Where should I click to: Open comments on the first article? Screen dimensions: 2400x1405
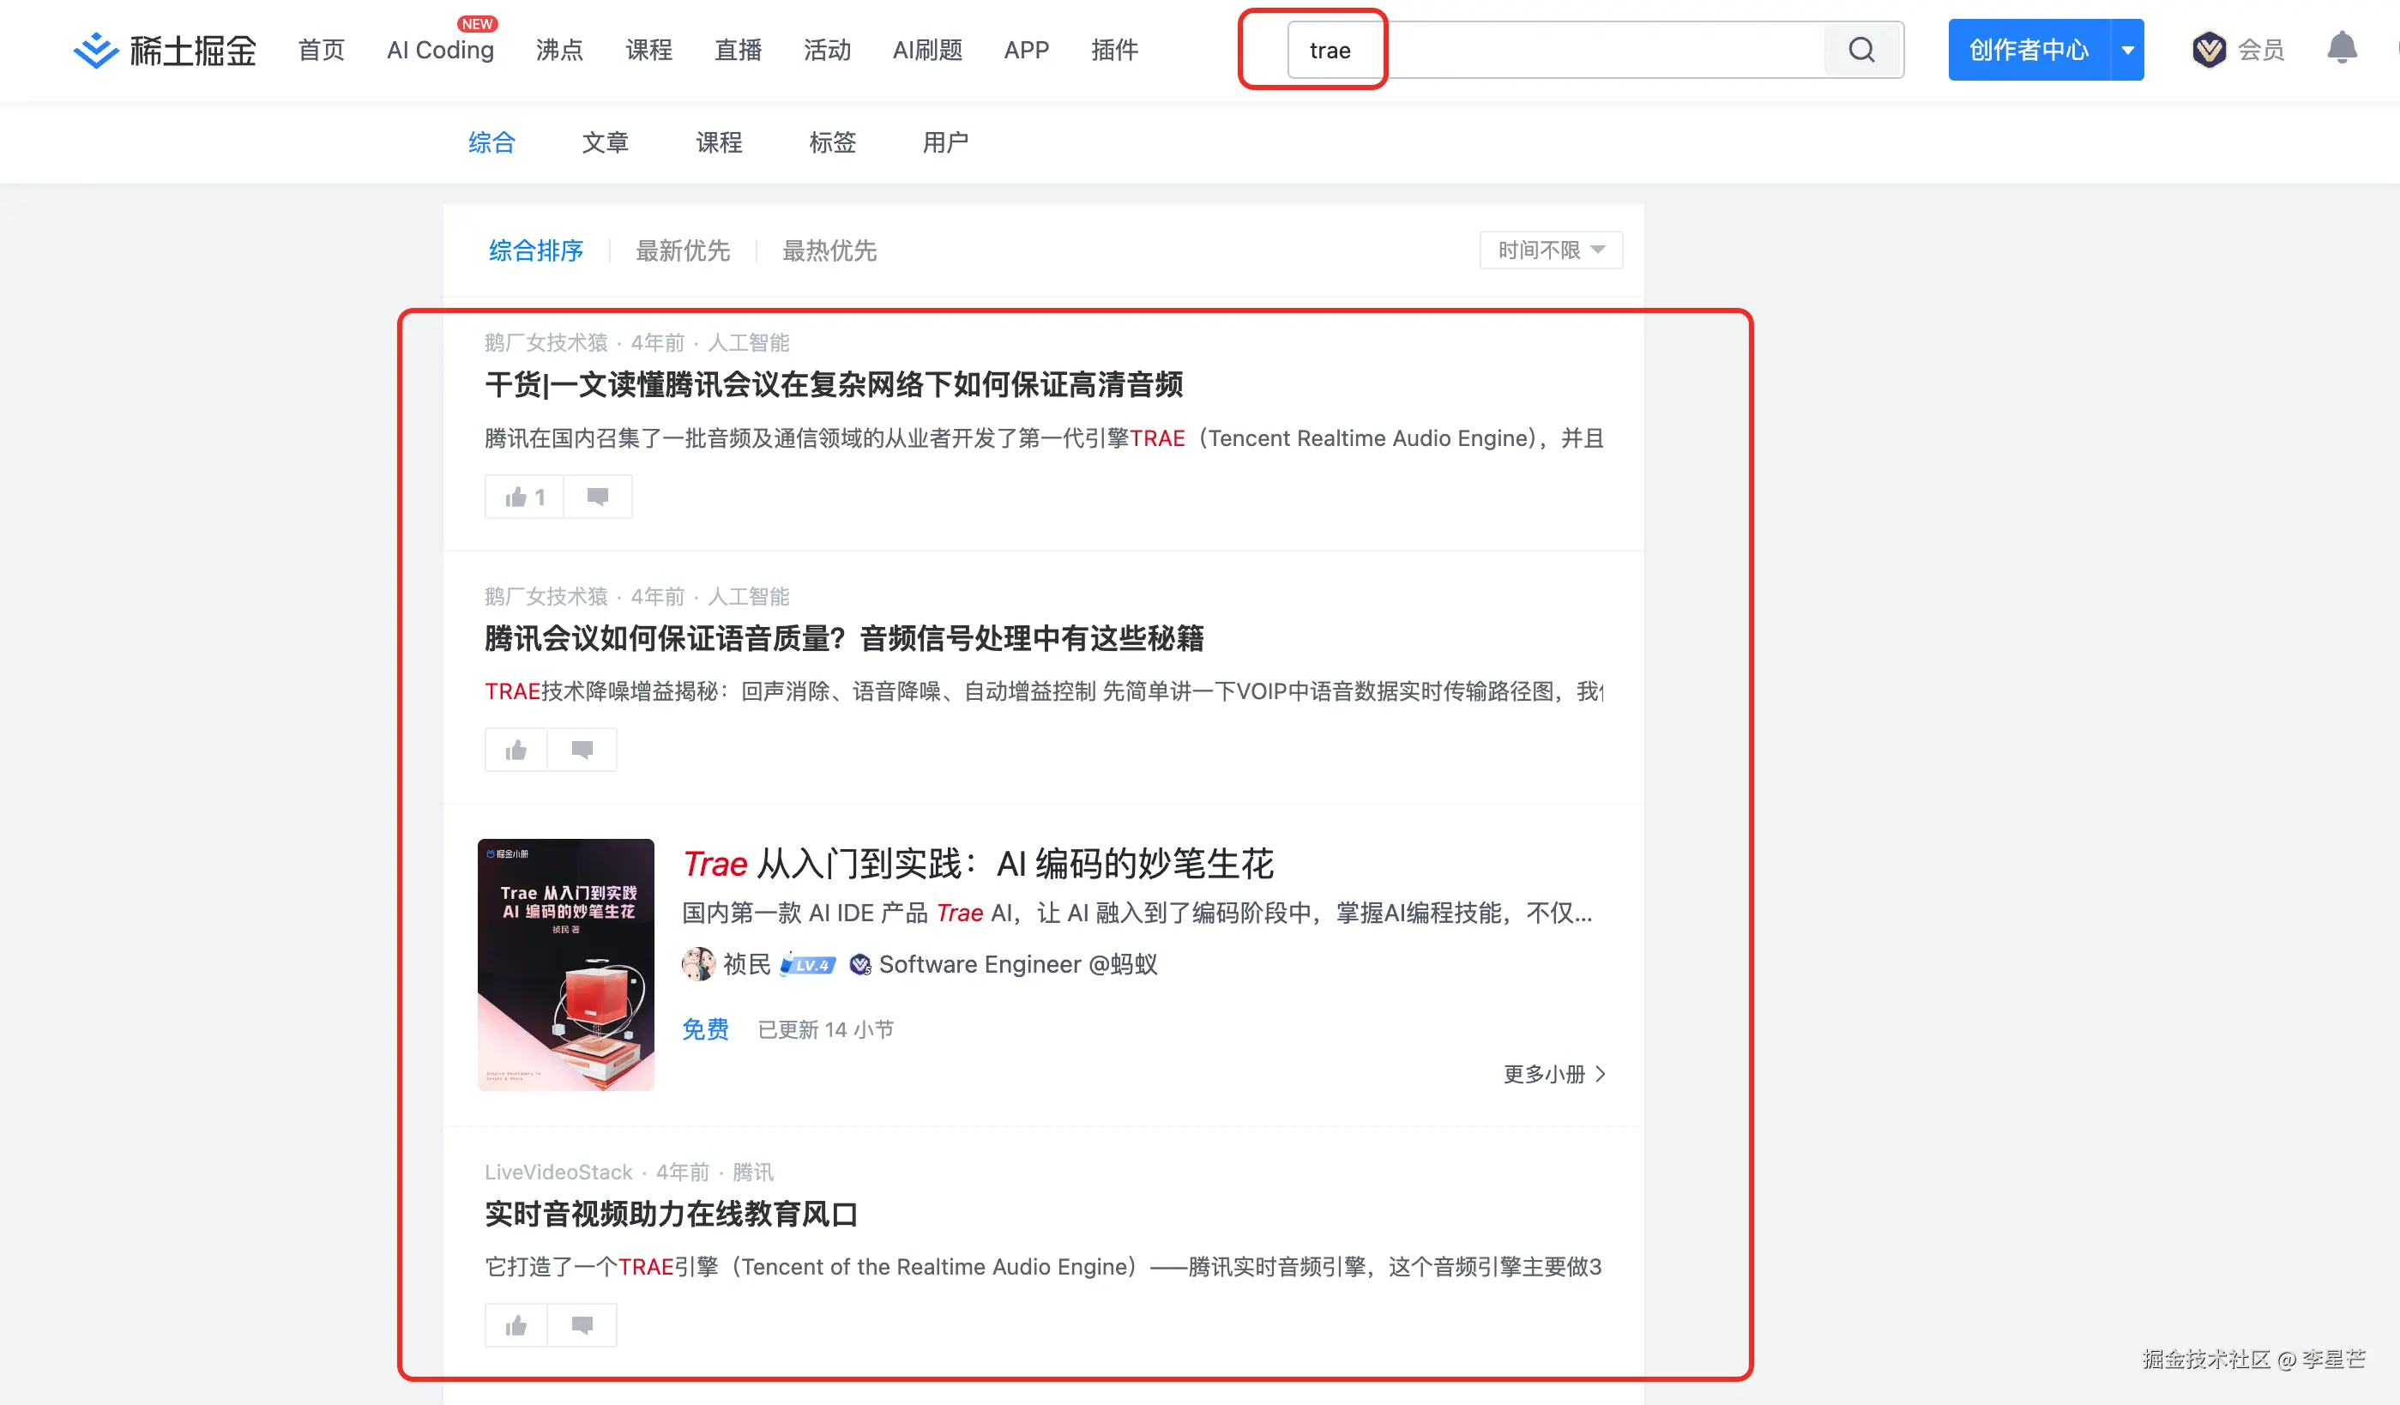click(597, 497)
